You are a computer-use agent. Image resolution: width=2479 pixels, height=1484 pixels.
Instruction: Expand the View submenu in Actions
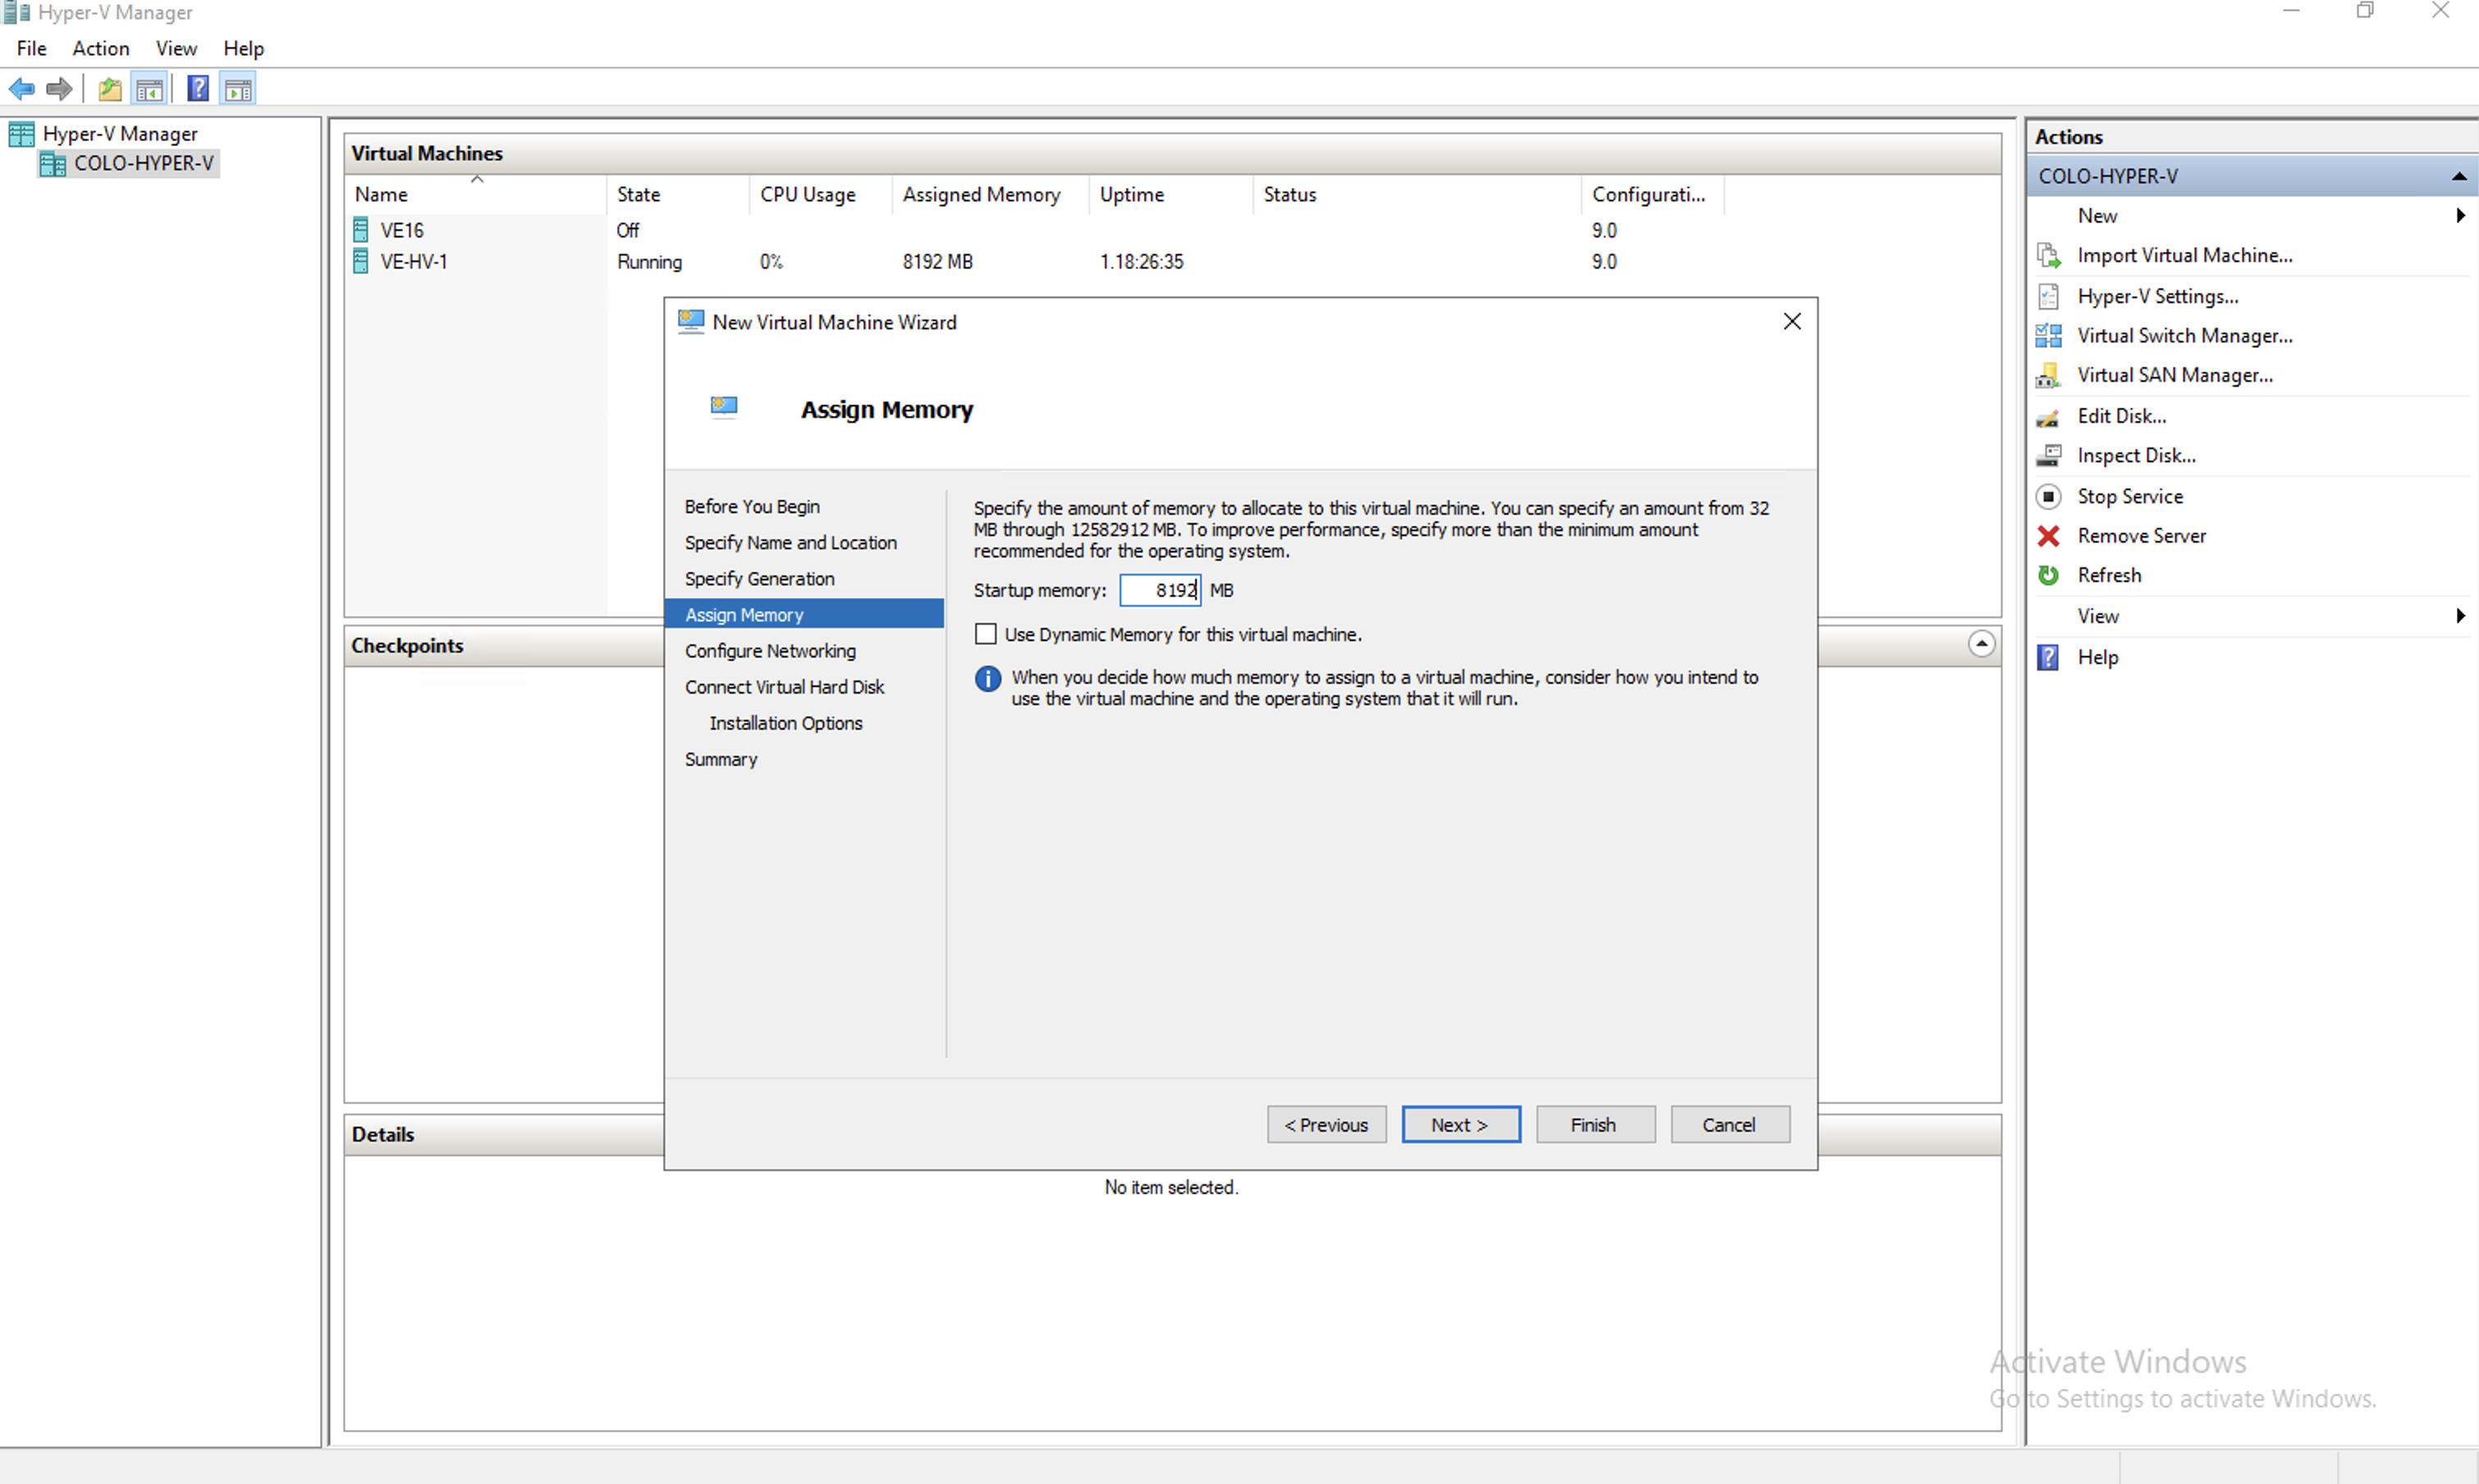pos(2460,616)
